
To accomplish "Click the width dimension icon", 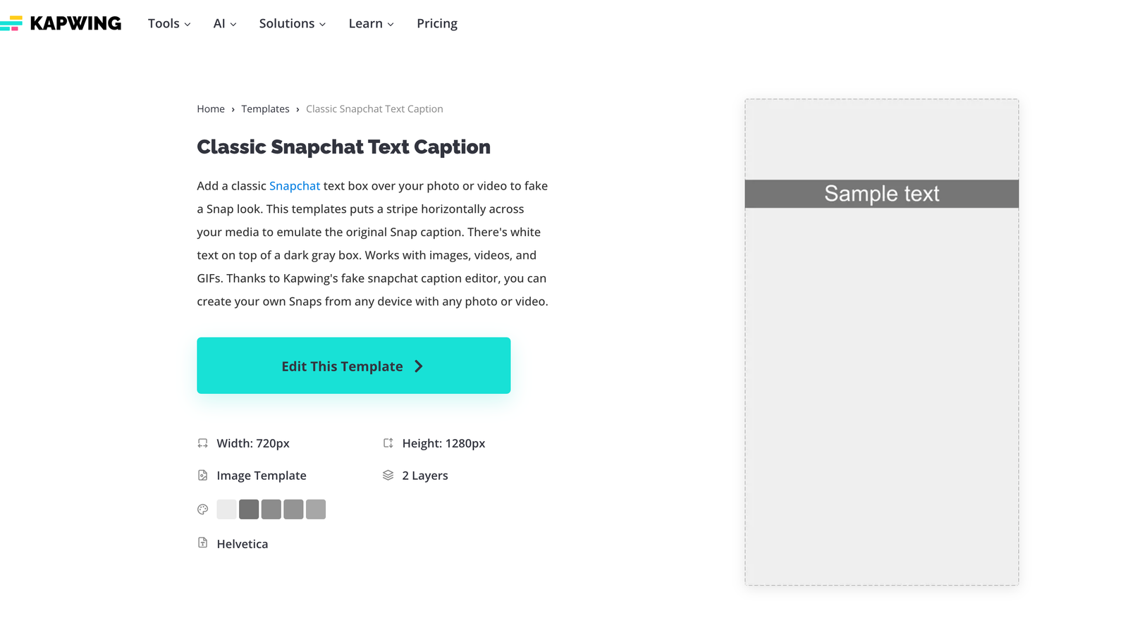I will pyautogui.click(x=203, y=443).
